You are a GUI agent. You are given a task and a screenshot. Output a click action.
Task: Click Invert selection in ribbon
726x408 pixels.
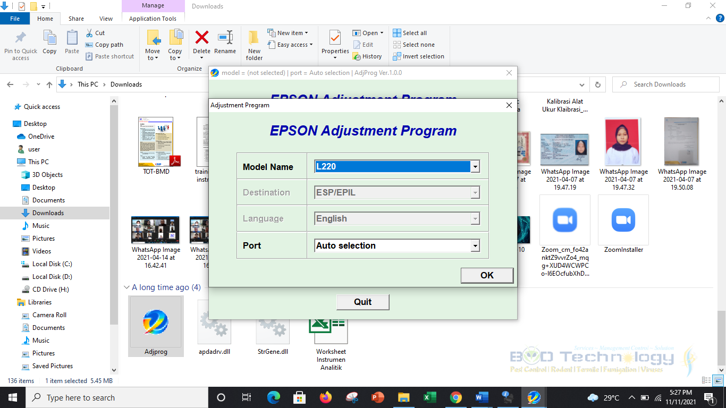[x=418, y=56]
